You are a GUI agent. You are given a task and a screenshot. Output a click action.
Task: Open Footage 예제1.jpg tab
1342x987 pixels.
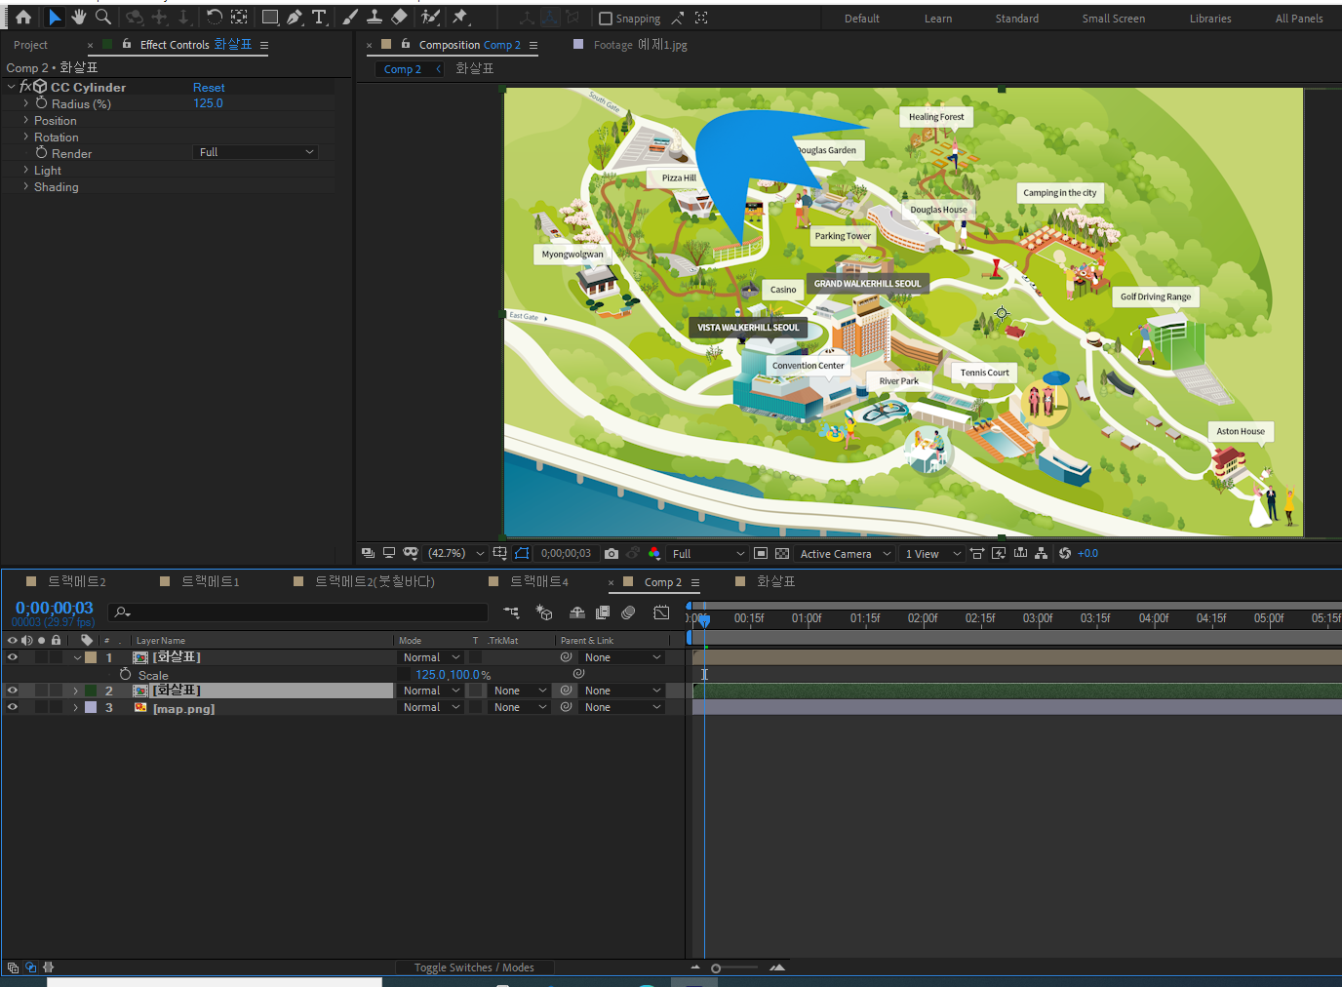640,45
